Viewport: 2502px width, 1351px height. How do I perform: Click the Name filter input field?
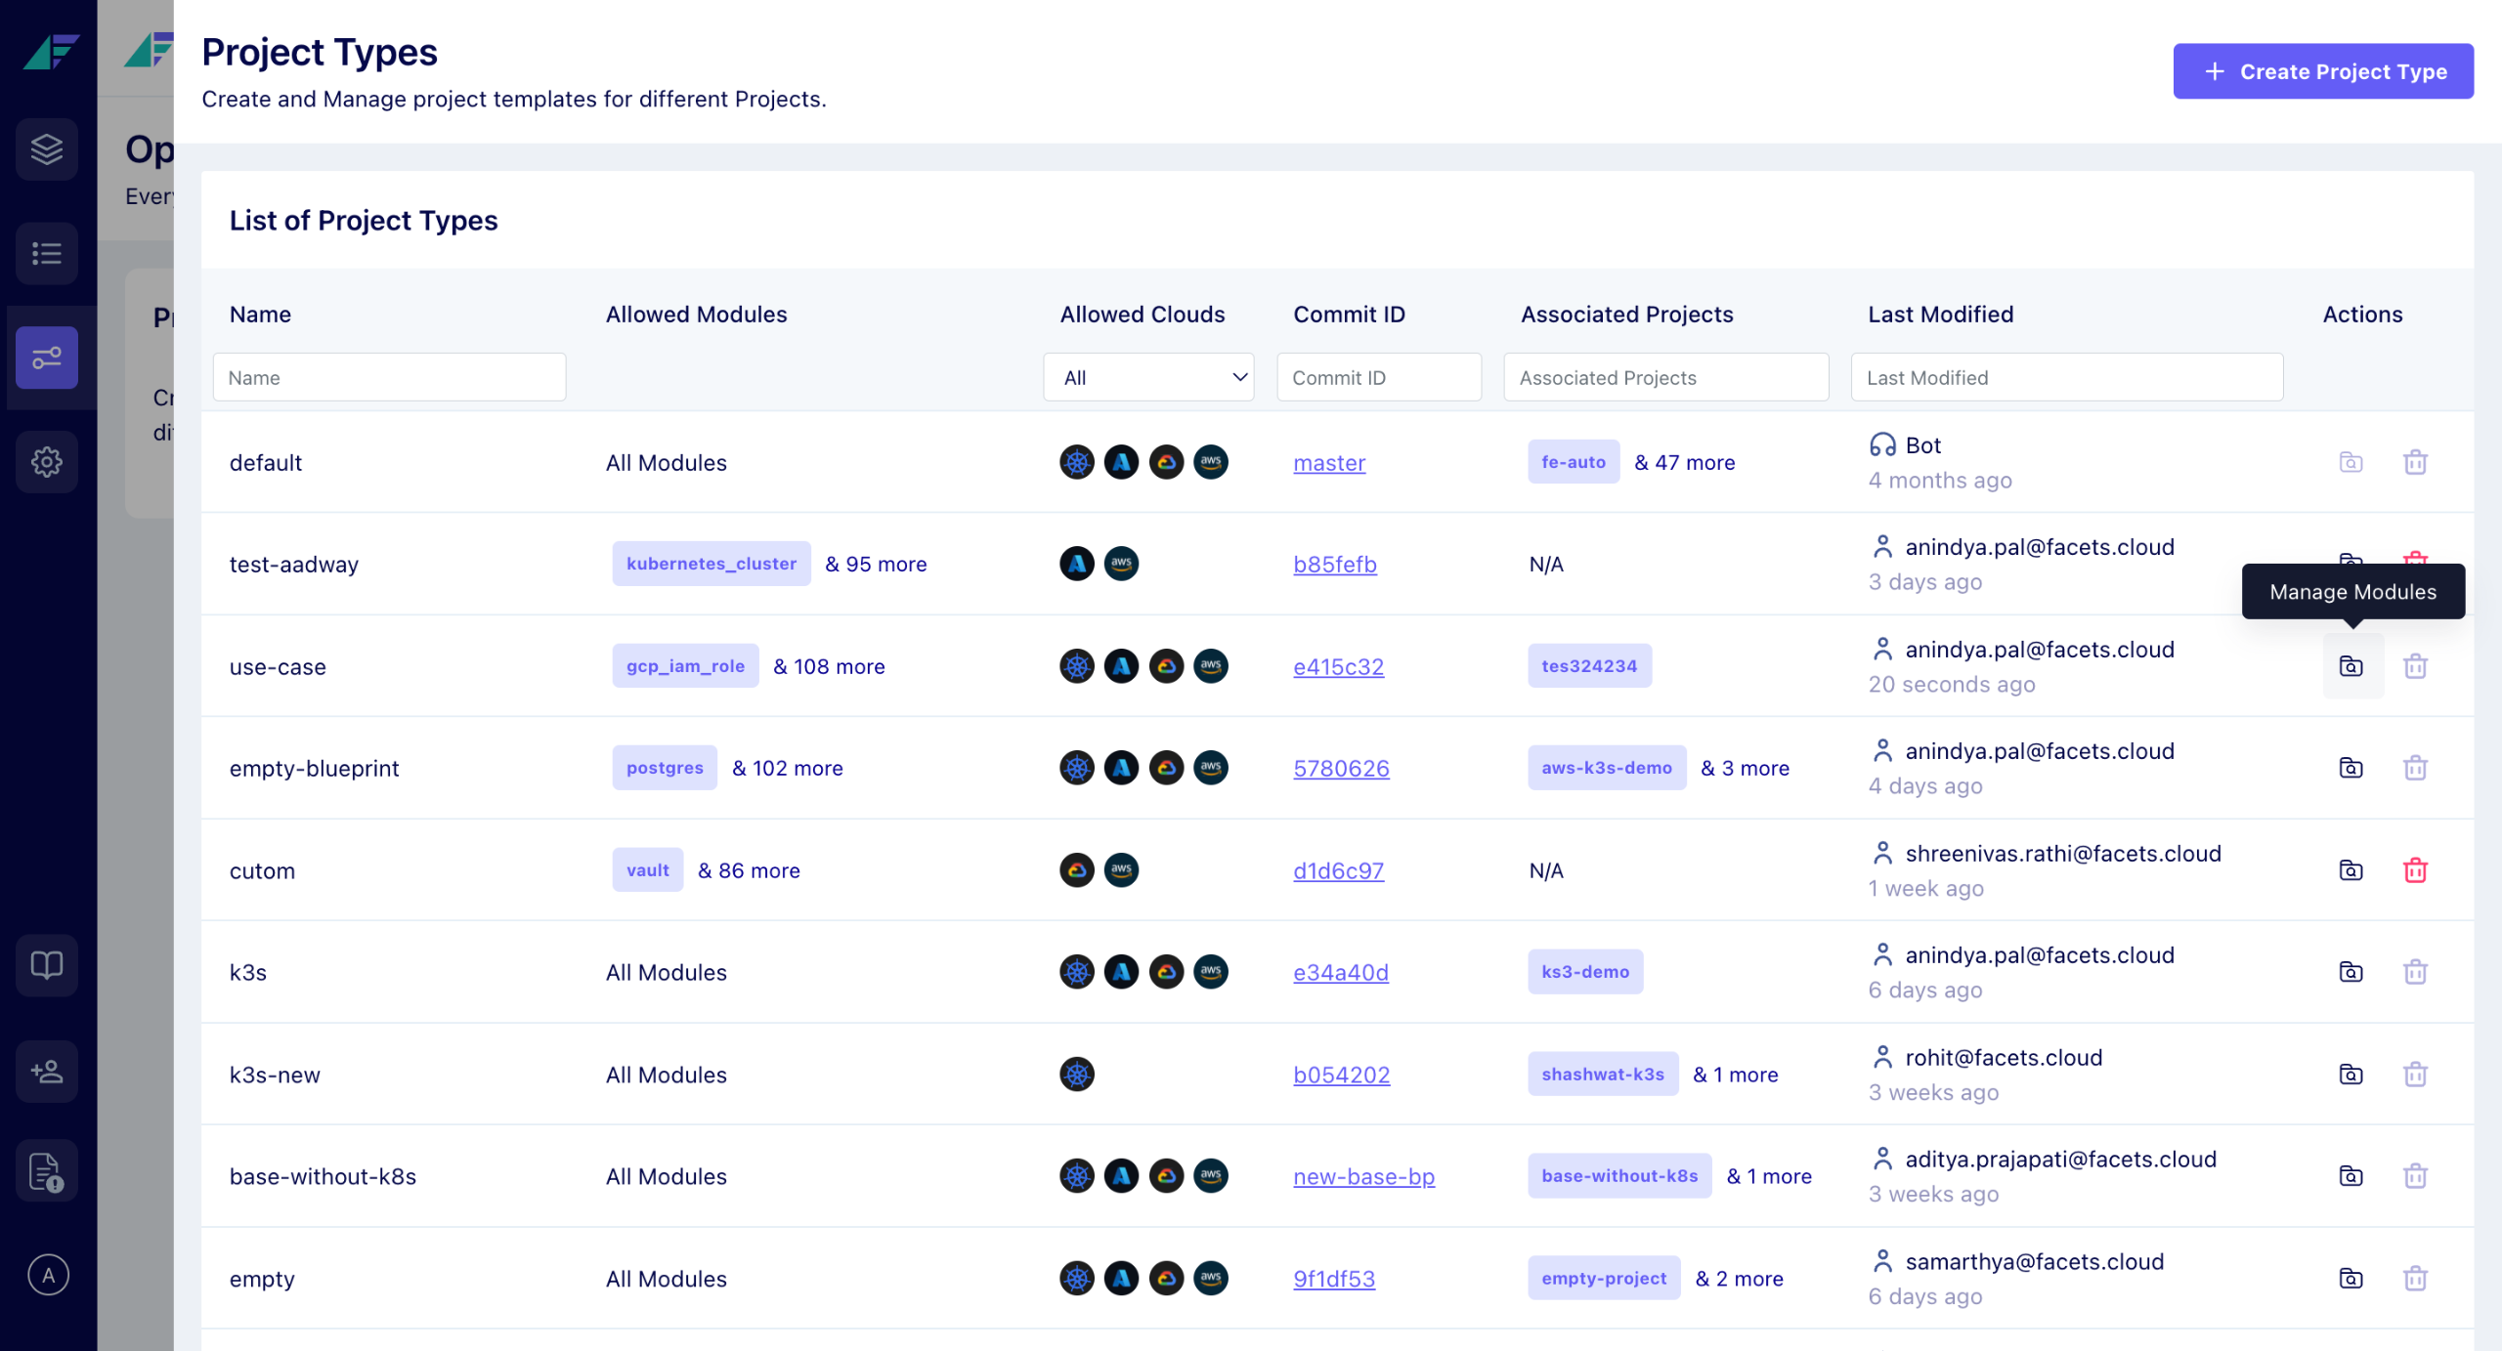(x=389, y=377)
